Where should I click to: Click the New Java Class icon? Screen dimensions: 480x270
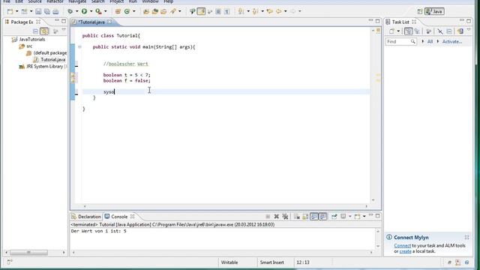coord(127,12)
